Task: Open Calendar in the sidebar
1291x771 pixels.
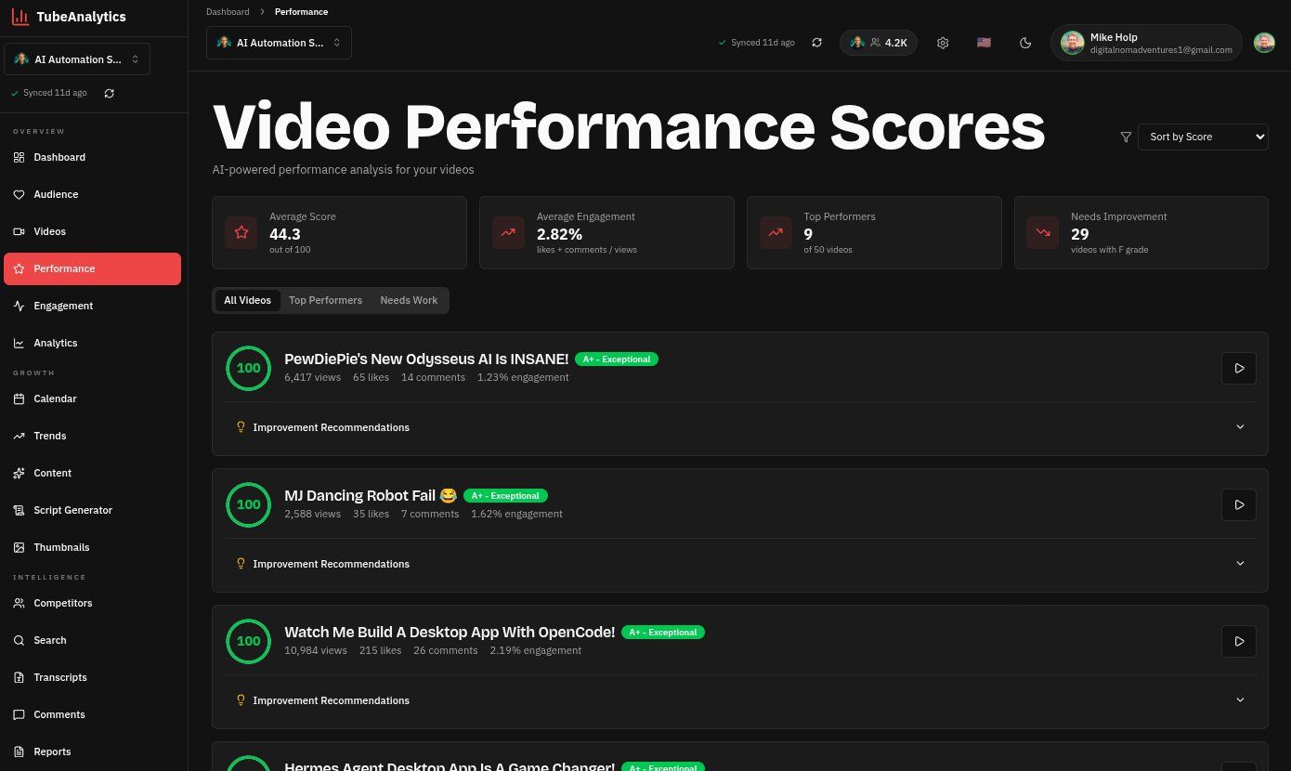Action: [92, 399]
